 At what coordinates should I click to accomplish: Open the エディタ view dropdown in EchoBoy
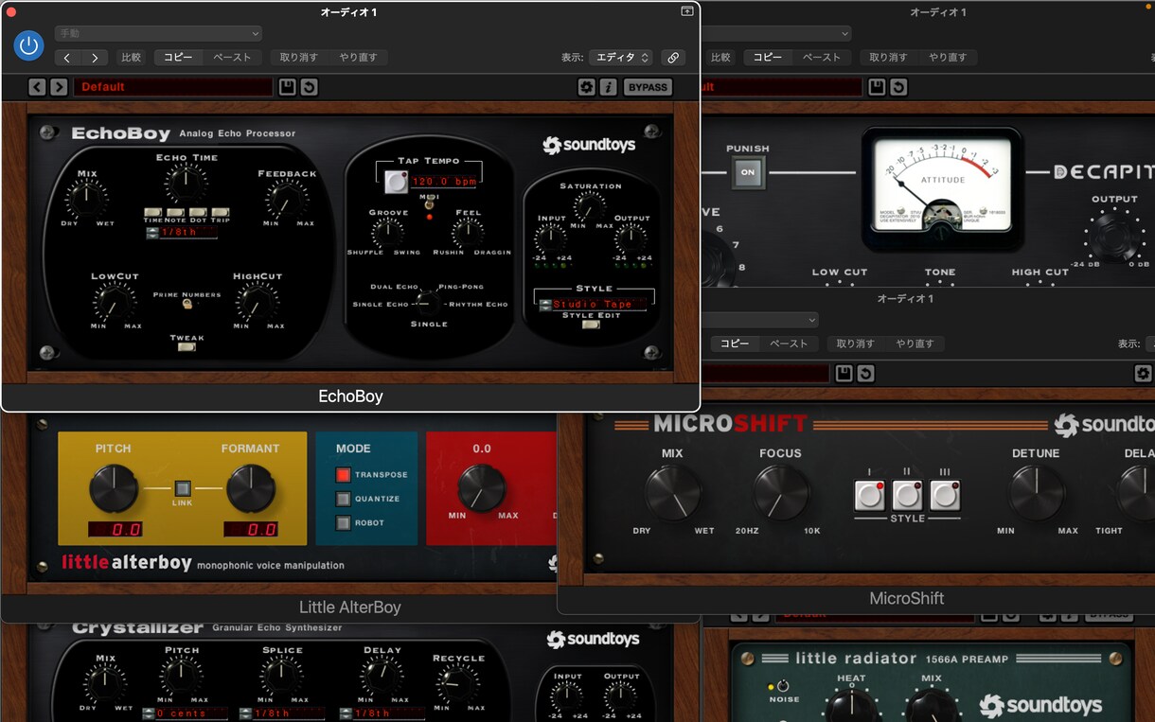(621, 58)
